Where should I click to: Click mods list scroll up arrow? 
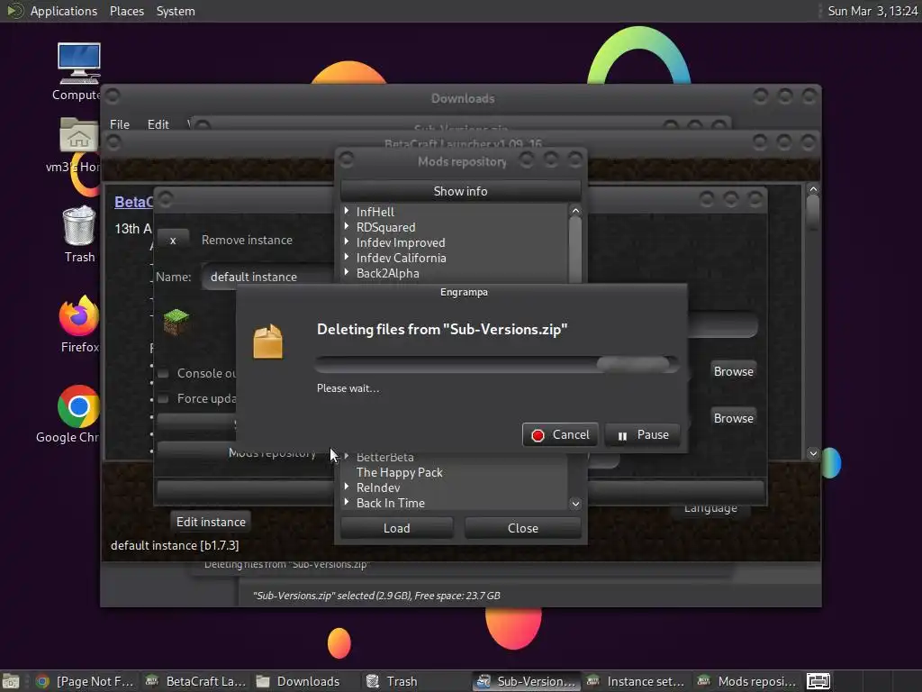(575, 211)
